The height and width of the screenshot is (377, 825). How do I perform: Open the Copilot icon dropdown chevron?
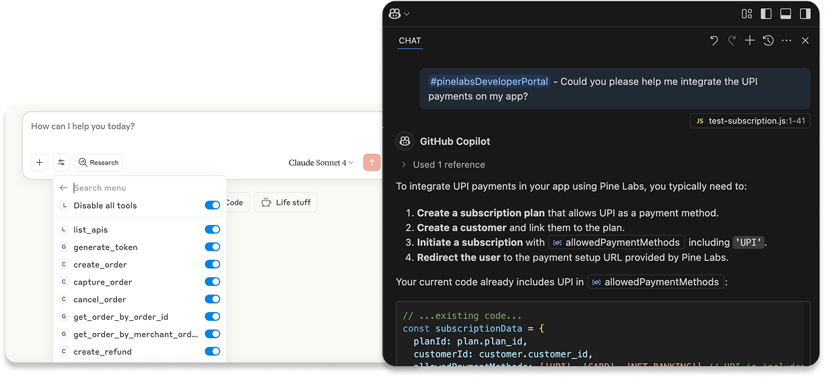click(406, 14)
